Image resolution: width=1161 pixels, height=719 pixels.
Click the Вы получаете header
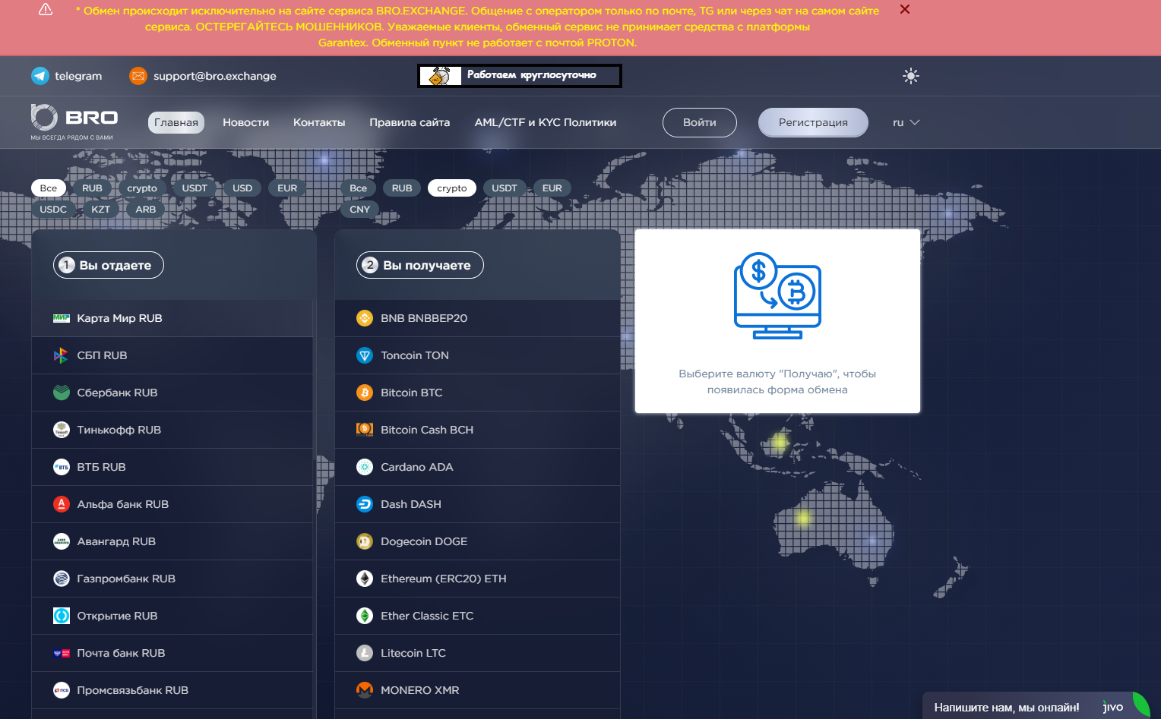420,265
